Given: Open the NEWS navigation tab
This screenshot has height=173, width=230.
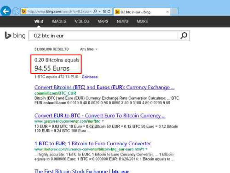Looking at the screenshot, I should tap(122, 21).
